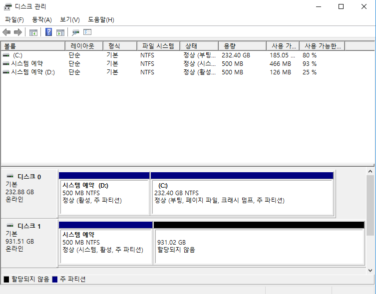Click the 사용 가능한... percentage column header
Viewport: 376px width, 294px height.
click(x=322, y=46)
